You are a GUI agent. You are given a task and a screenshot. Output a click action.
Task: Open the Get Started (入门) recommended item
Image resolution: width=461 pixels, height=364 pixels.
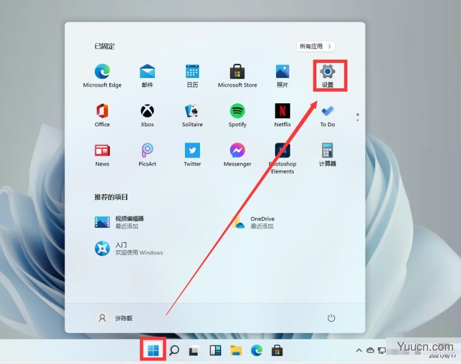point(129,249)
